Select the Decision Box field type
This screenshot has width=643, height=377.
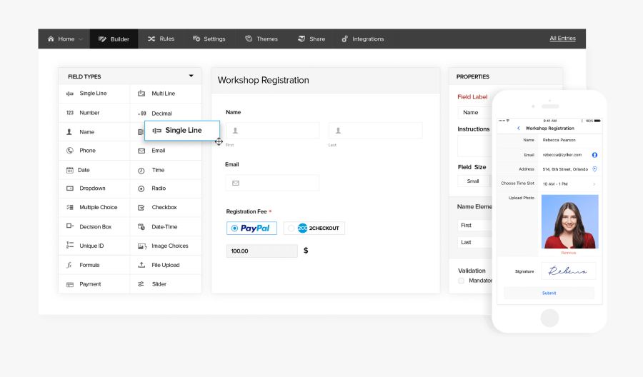pos(94,227)
